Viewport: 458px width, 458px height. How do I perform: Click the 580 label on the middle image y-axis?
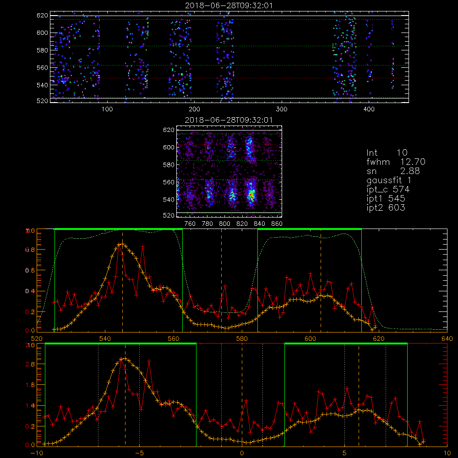[169, 165]
